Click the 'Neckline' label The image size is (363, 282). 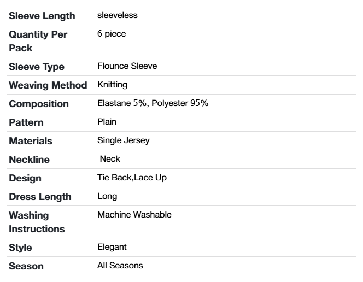point(29,160)
